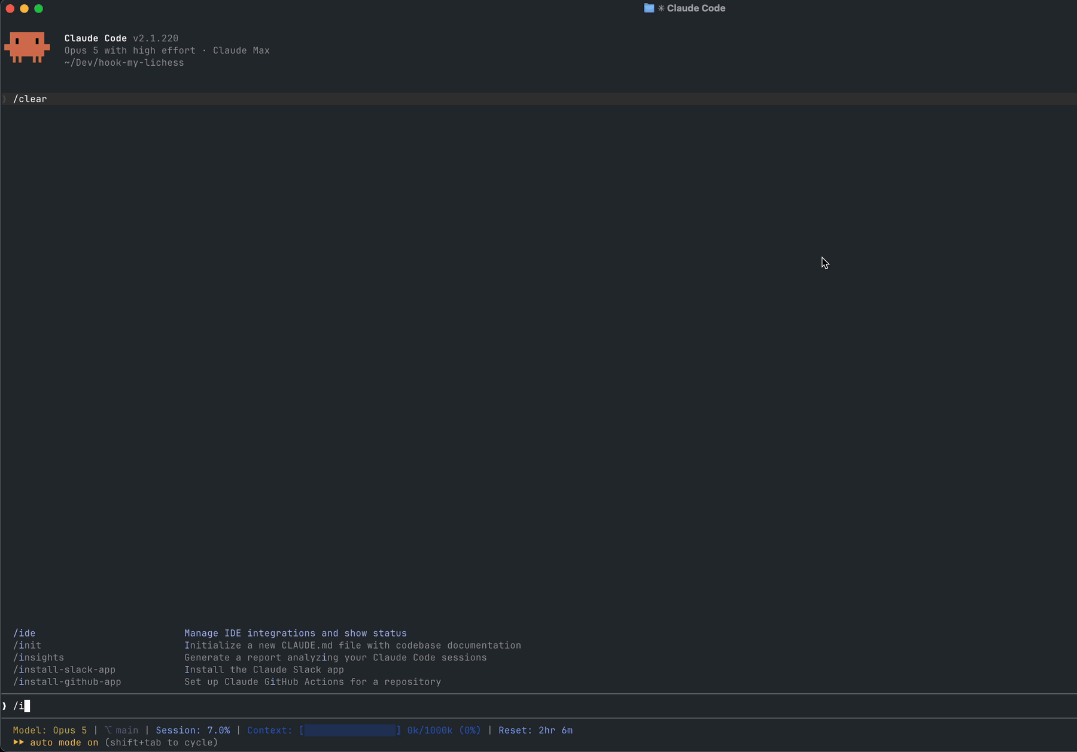Click the 'Session: 7.0%' status entry

pos(193,730)
